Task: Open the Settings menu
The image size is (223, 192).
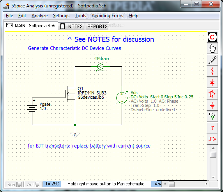Action: (x=61, y=16)
